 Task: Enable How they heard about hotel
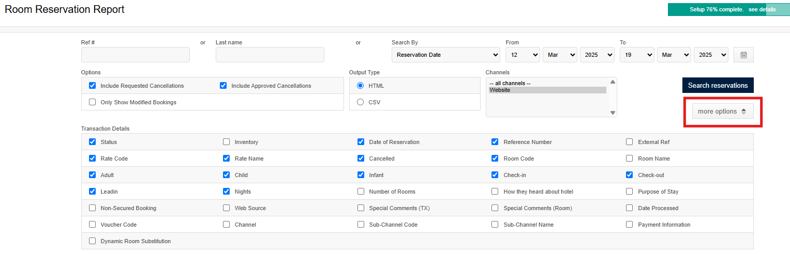(495, 192)
